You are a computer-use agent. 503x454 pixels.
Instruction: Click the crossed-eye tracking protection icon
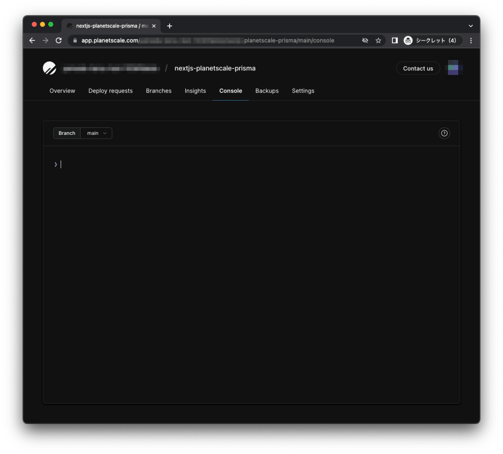(365, 41)
